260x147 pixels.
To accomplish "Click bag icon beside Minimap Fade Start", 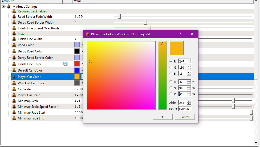I will [x=14, y=113].
